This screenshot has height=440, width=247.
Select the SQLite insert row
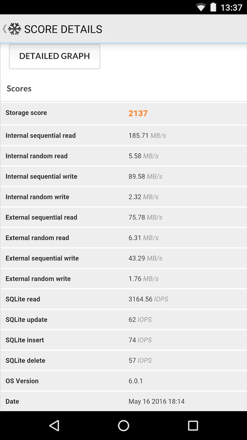(123, 340)
